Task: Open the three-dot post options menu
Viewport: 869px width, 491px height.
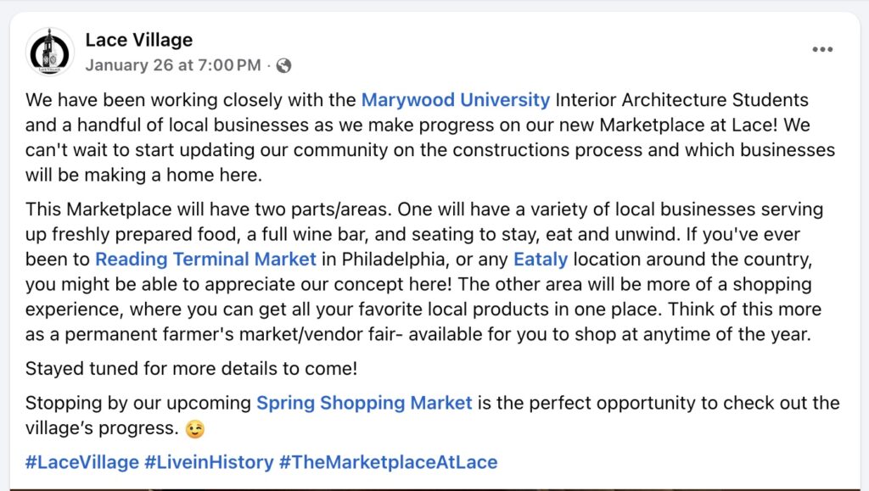Action: 821,49
